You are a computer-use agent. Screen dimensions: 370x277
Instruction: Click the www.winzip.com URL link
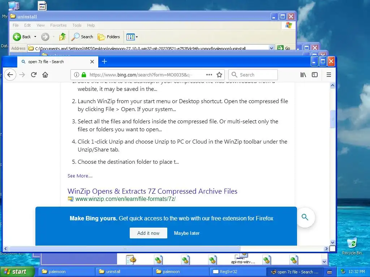tap(125, 199)
